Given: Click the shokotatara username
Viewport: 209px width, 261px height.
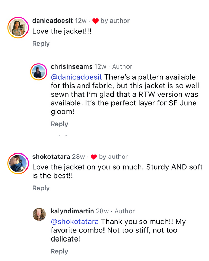Looking at the screenshot, I should pyautogui.click(x=51, y=157).
